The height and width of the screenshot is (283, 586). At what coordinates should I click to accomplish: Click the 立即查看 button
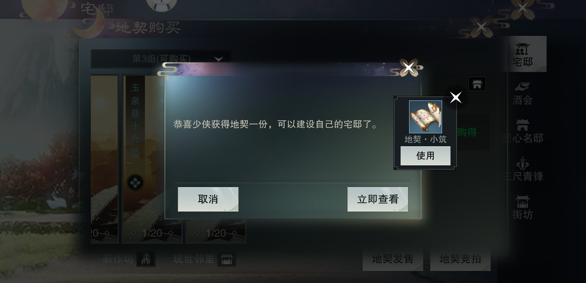coord(378,199)
